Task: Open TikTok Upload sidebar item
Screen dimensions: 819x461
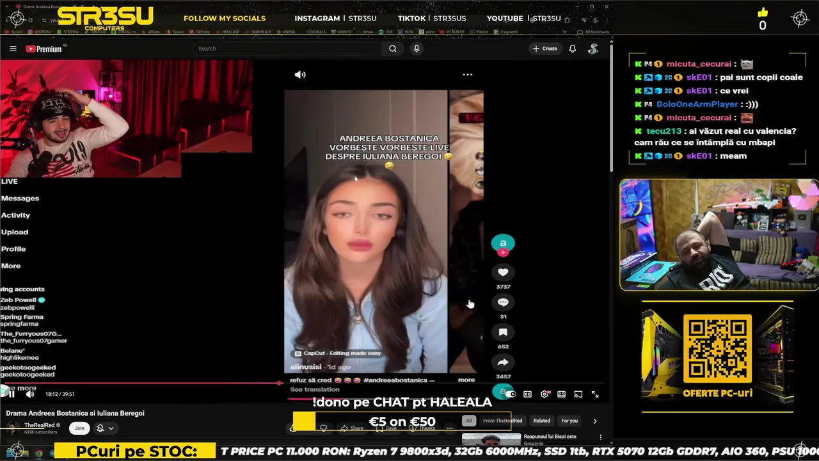Action: pyautogui.click(x=14, y=232)
